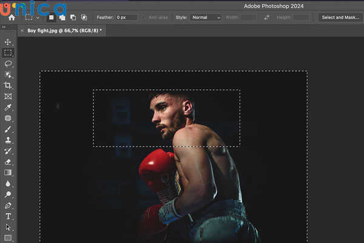This screenshot has width=364, height=243.
Task: Select the Brush tool
Action: point(8,129)
